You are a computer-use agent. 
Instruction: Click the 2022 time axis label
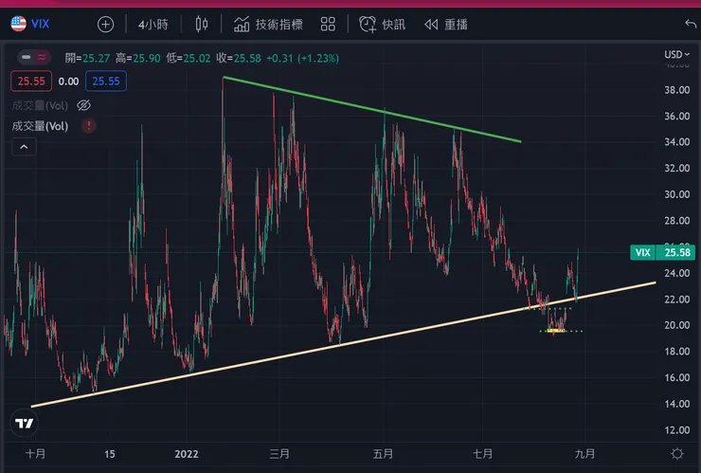pos(187,454)
